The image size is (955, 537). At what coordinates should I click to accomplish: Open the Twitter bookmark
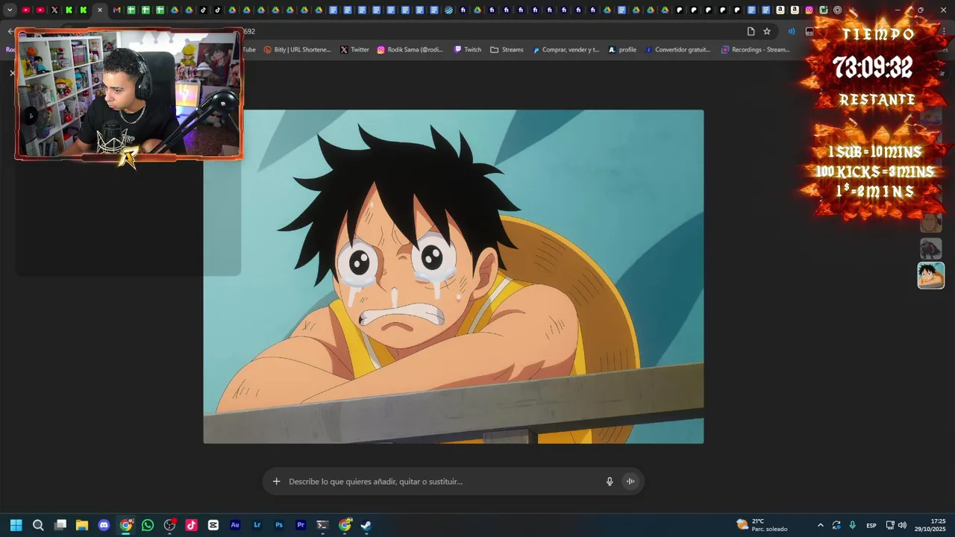(x=355, y=50)
